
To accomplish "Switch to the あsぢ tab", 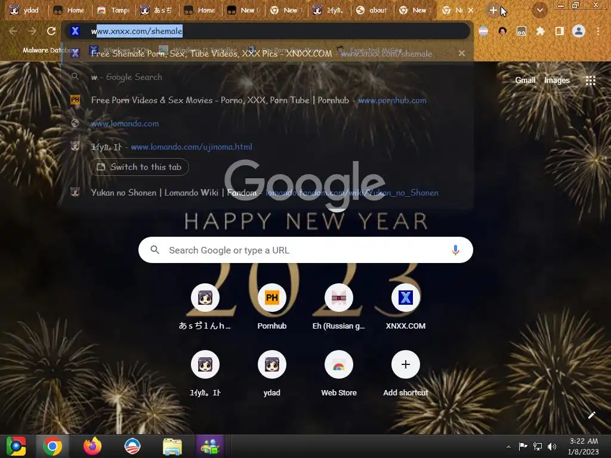I will click(x=157, y=10).
